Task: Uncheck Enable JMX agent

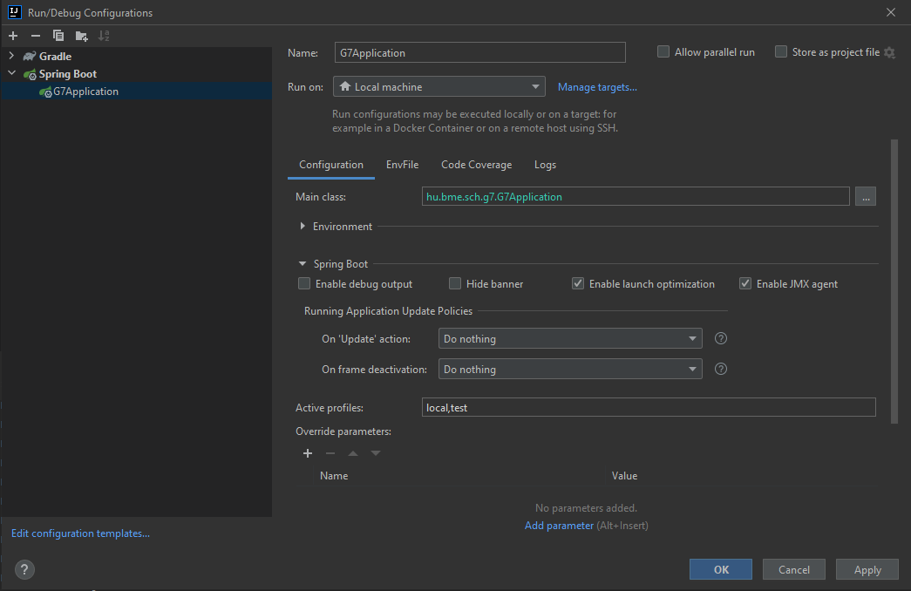Action: 744,283
